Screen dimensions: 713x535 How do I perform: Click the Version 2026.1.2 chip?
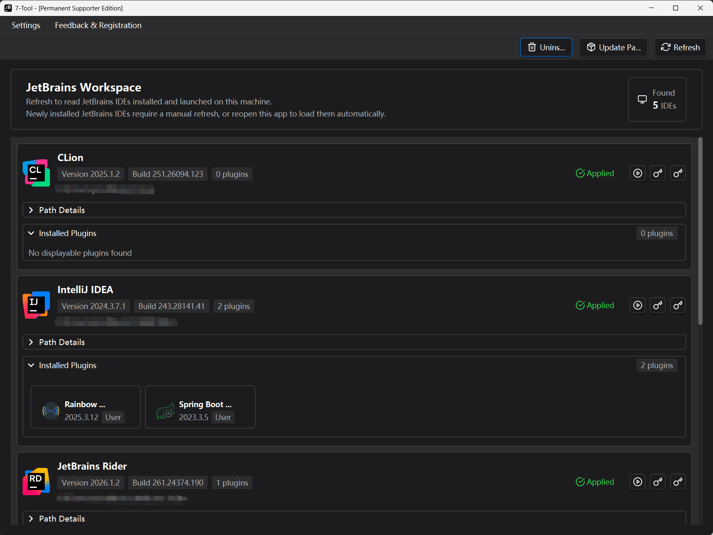pyautogui.click(x=91, y=483)
